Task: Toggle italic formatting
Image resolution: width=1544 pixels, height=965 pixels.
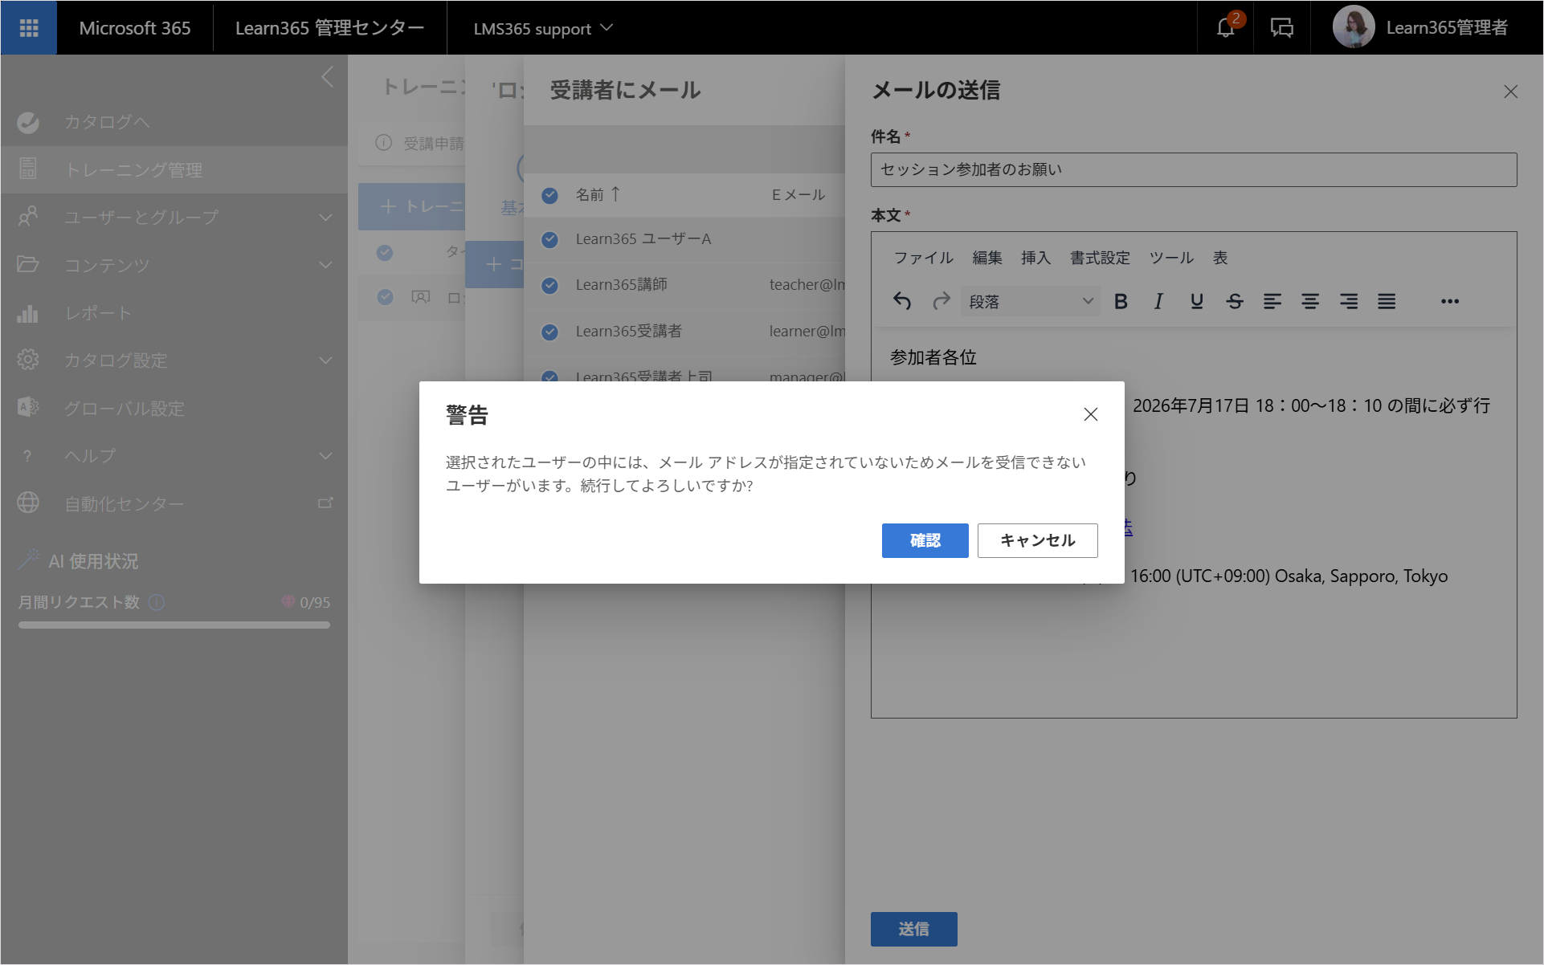Action: point(1158,301)
